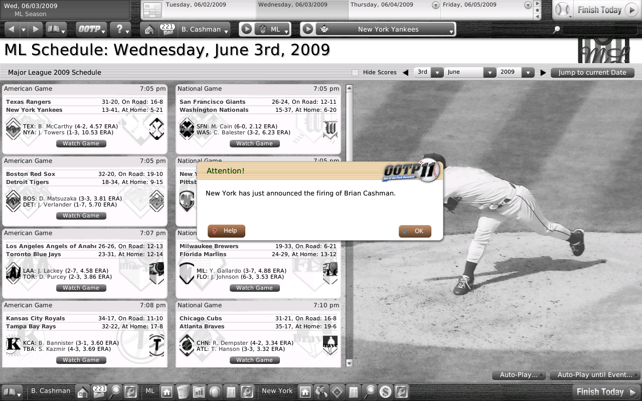
Task: Click the top Finish Today button
Action: coord(606,10)
